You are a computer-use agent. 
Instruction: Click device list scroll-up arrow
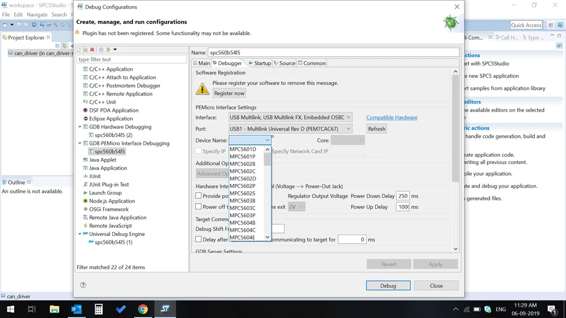pos(267,149)
